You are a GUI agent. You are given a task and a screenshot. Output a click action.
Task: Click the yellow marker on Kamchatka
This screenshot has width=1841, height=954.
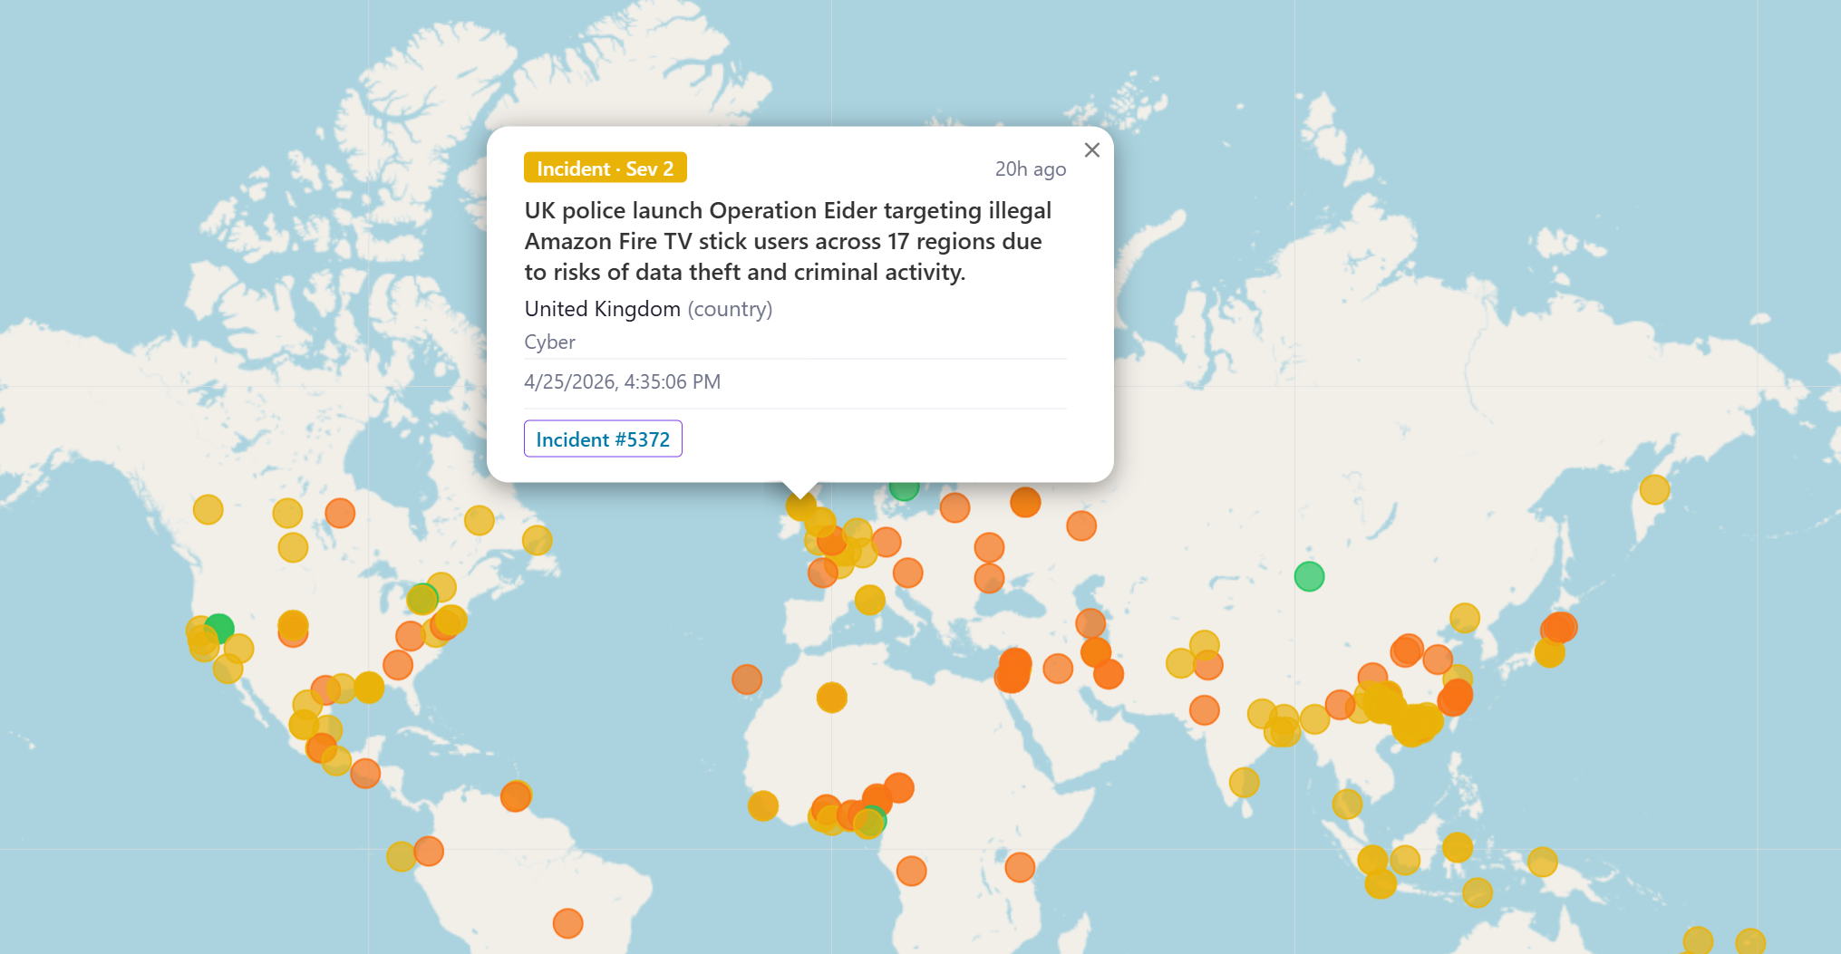[x=1656, y=489]
